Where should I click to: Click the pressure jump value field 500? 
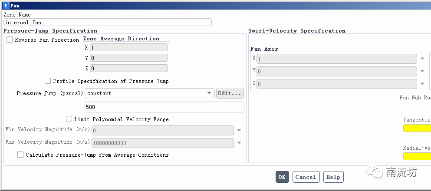(x=164, y=107)
